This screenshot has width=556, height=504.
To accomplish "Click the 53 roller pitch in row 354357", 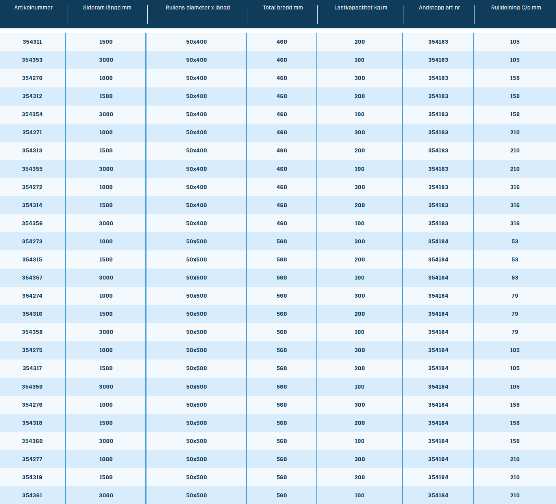I will point(515,278).
